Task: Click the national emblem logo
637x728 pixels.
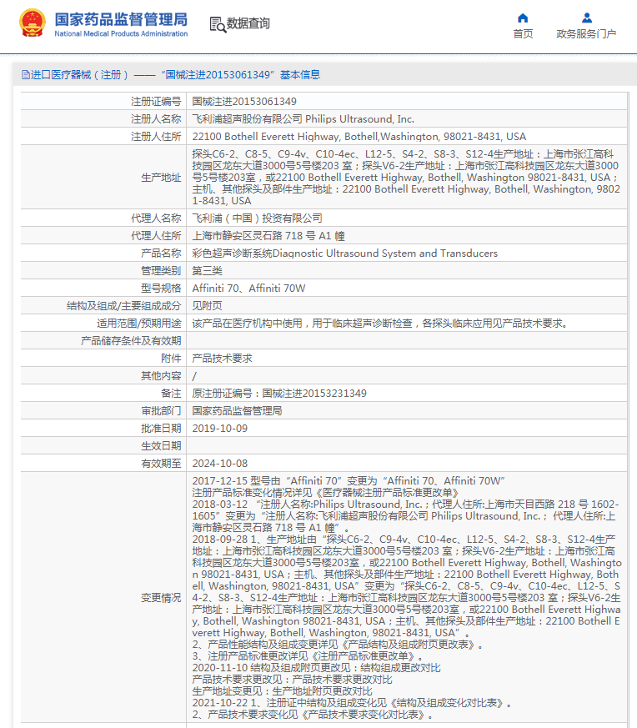Action: [x=33, y=23]
